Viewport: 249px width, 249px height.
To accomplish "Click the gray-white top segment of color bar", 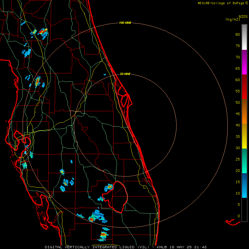I will [244, 37].
